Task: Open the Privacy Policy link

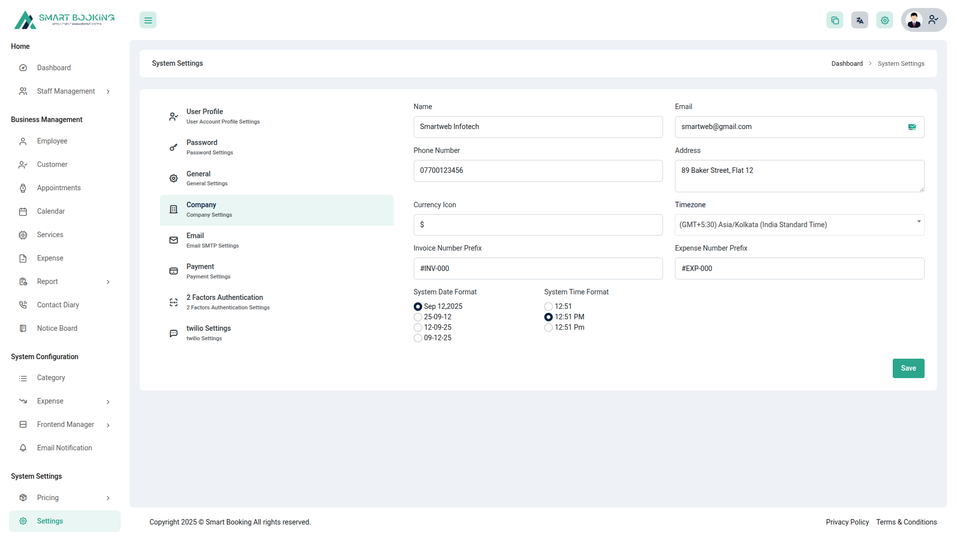Action: 847,522
